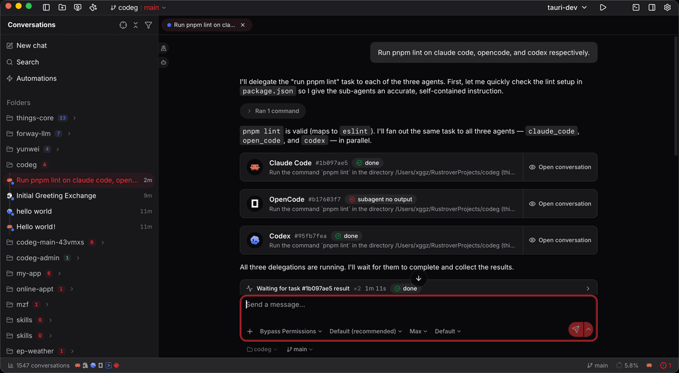This screenshot has width=679, height=373.
Task: Run the tauri-dev configuration with play icon
Action: [x=603, y=8]
